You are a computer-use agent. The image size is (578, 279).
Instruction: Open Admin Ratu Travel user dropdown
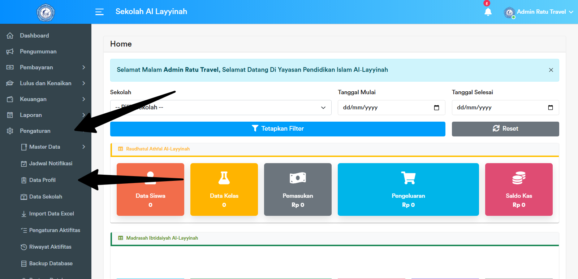click(x=541, y=12)
